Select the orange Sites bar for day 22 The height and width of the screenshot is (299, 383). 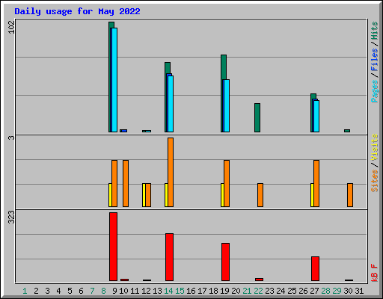(x=260, y=195)
